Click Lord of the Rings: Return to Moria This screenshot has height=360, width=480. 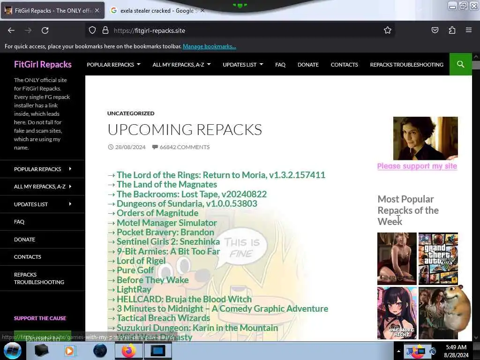(221, 175)
